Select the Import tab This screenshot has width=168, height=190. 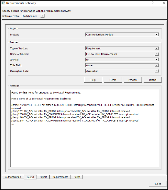[x=30, y=177]
